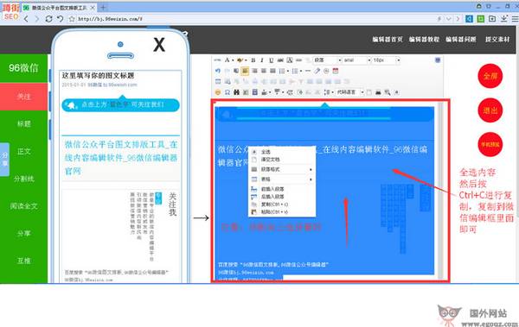
Task: Open 表格 submenu in context menu
Action: (x=282, y=179)
